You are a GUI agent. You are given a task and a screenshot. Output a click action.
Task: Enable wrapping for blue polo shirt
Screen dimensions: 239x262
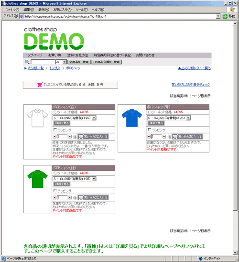pyautogui.click(x=150, y=130)
